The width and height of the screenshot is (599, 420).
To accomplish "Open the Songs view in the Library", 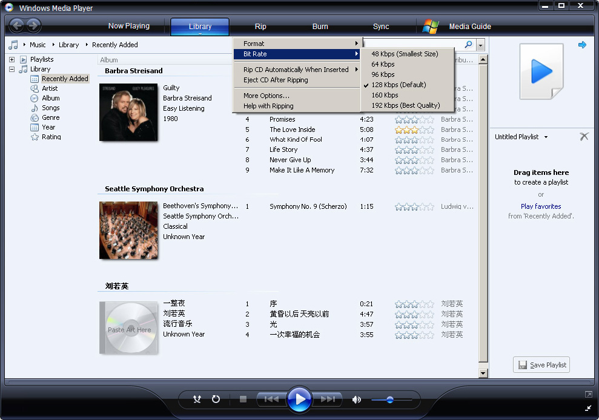I will pos(50,108).
